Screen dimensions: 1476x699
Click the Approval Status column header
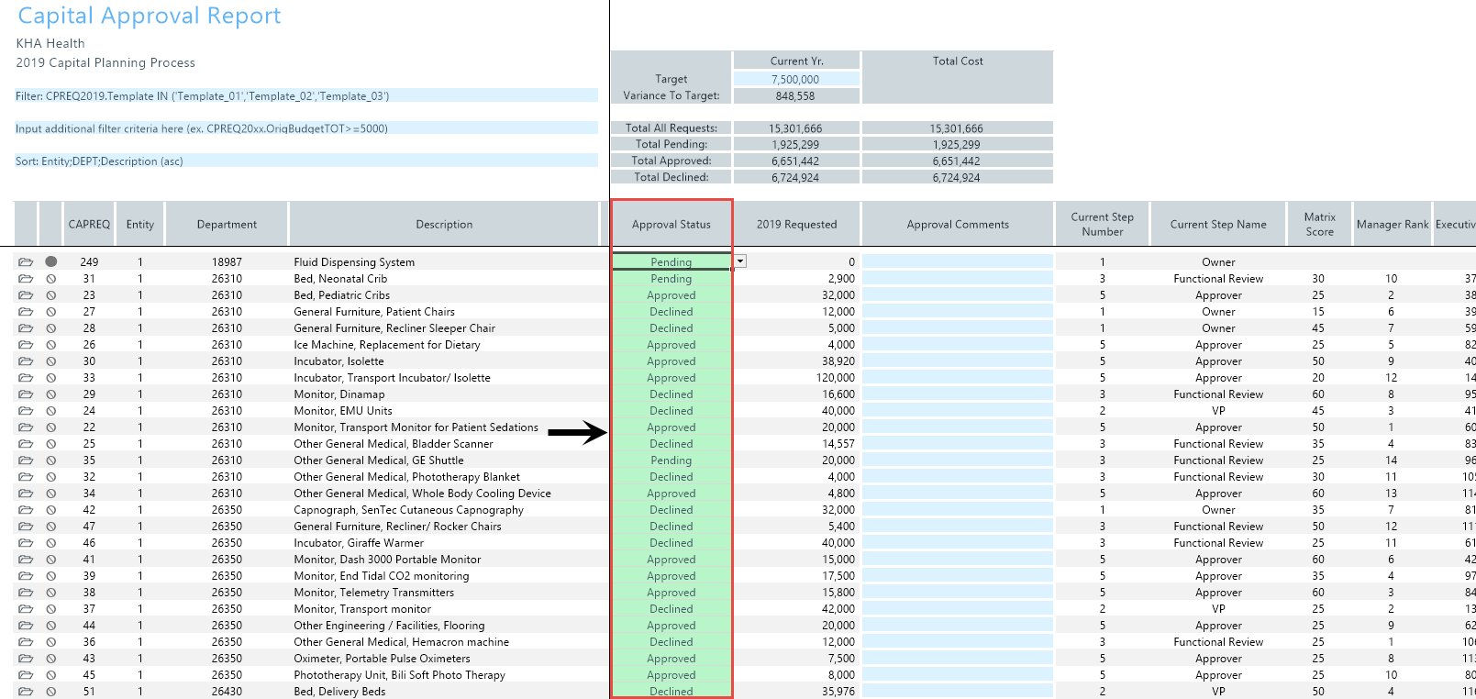coord(671,225)
